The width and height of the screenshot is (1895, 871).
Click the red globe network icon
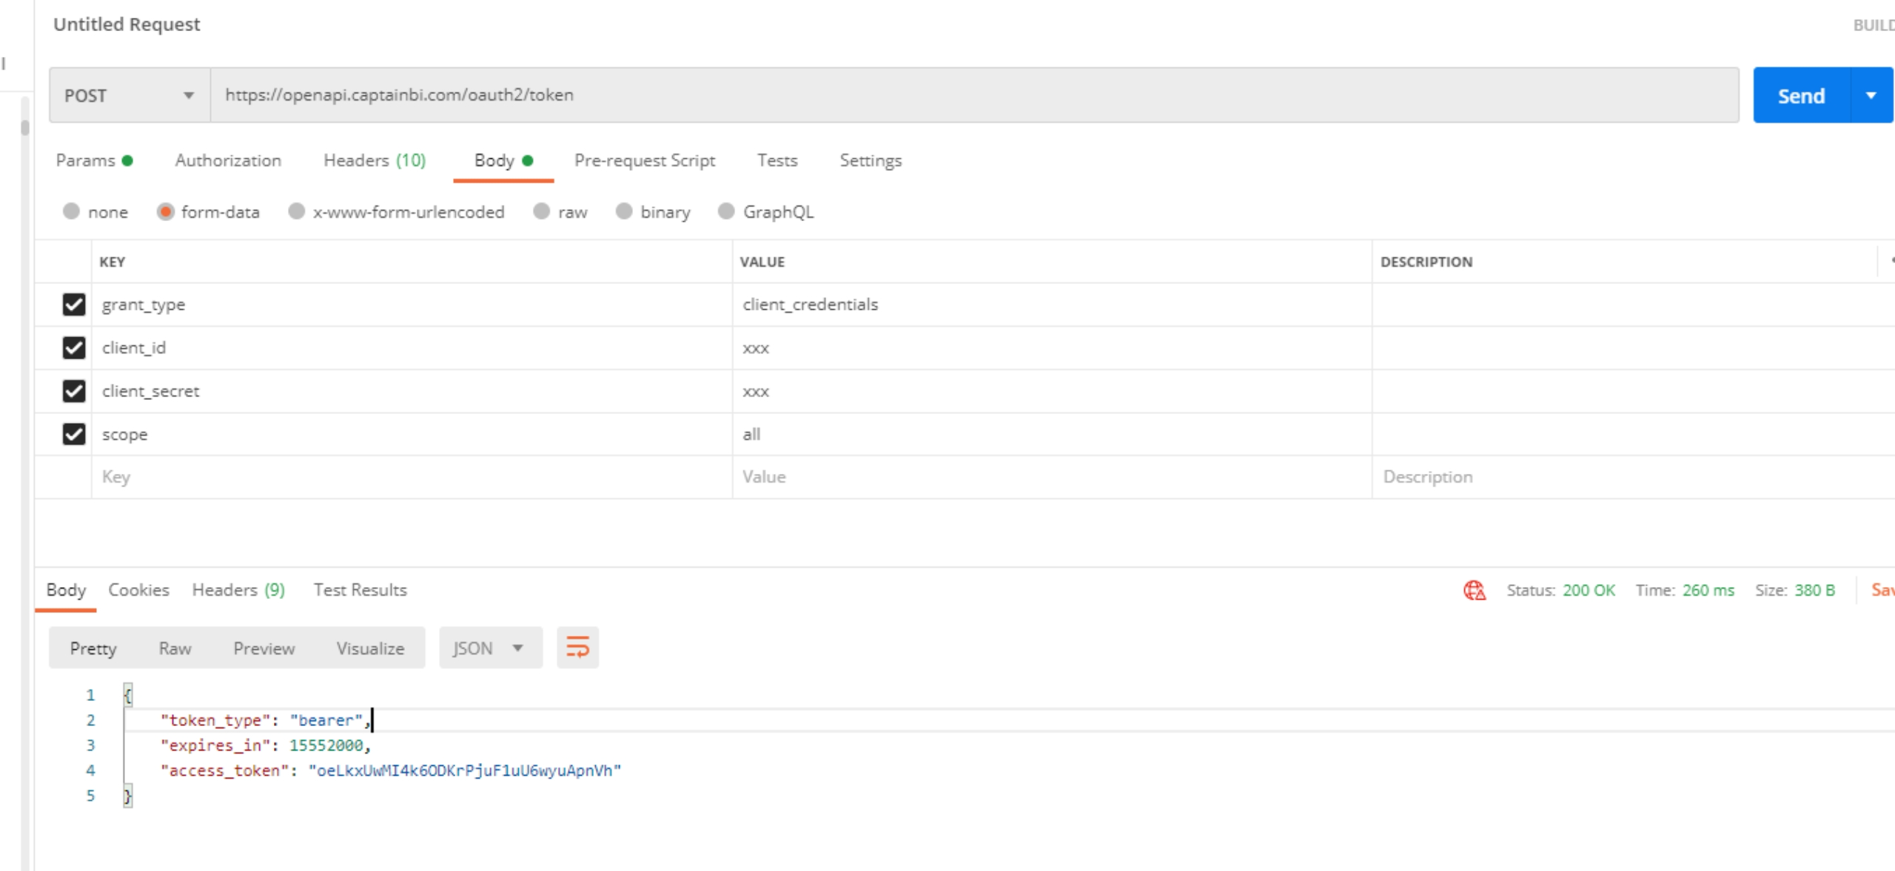1474,590
